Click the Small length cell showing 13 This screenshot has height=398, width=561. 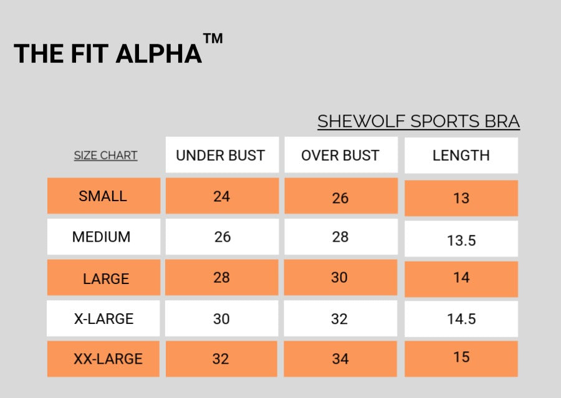tap(461, 198)
